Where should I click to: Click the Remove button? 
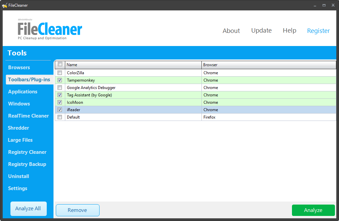click(77, 210)
